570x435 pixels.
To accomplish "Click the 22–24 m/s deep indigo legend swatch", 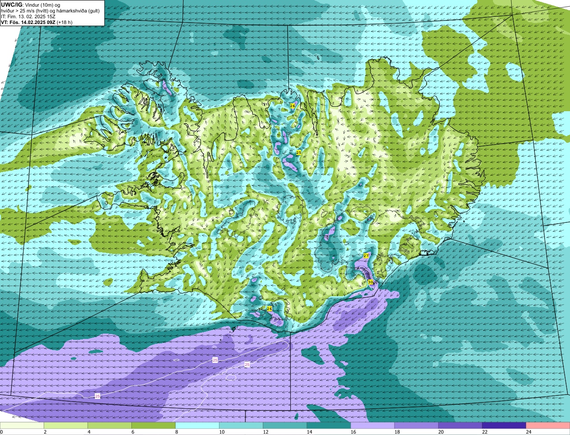I will click(504, 425).
